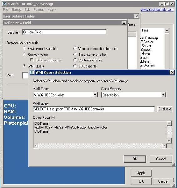Image resolution: width=177 pixels, height=188 pixels.
Task: Open the File menu
Action: [x=6, y=10]
